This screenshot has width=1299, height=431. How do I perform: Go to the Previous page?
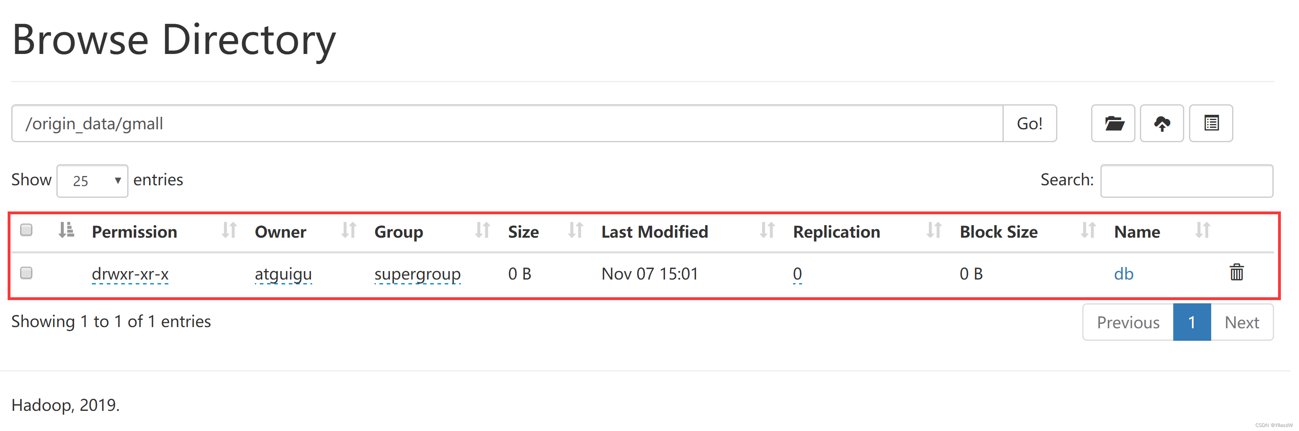pos(1127,322)
